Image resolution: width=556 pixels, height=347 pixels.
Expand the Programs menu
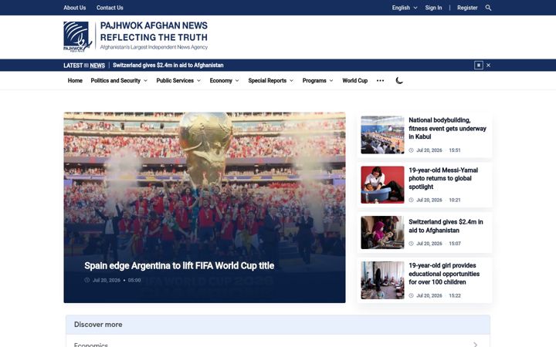(x=317, y=81)
